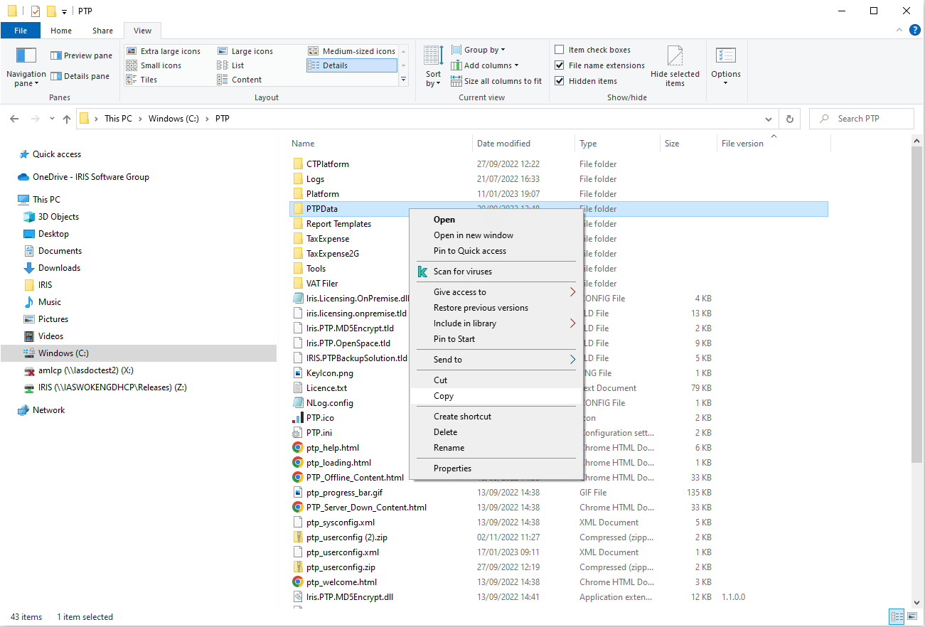Select Scan for viruses in context menu
Viewport: 925px width, 627px height.
[462, 272]
